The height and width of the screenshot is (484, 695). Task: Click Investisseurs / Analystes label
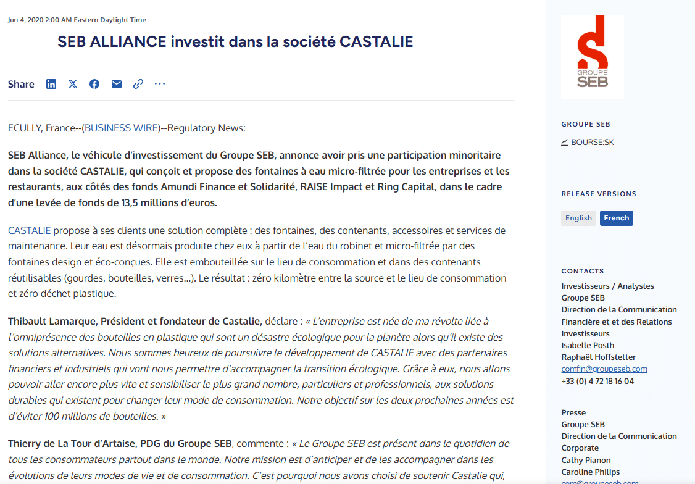tap(608, 286)
